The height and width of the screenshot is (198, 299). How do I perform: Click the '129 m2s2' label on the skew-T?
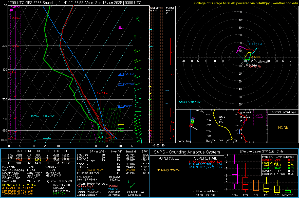(x=49, y=116)
